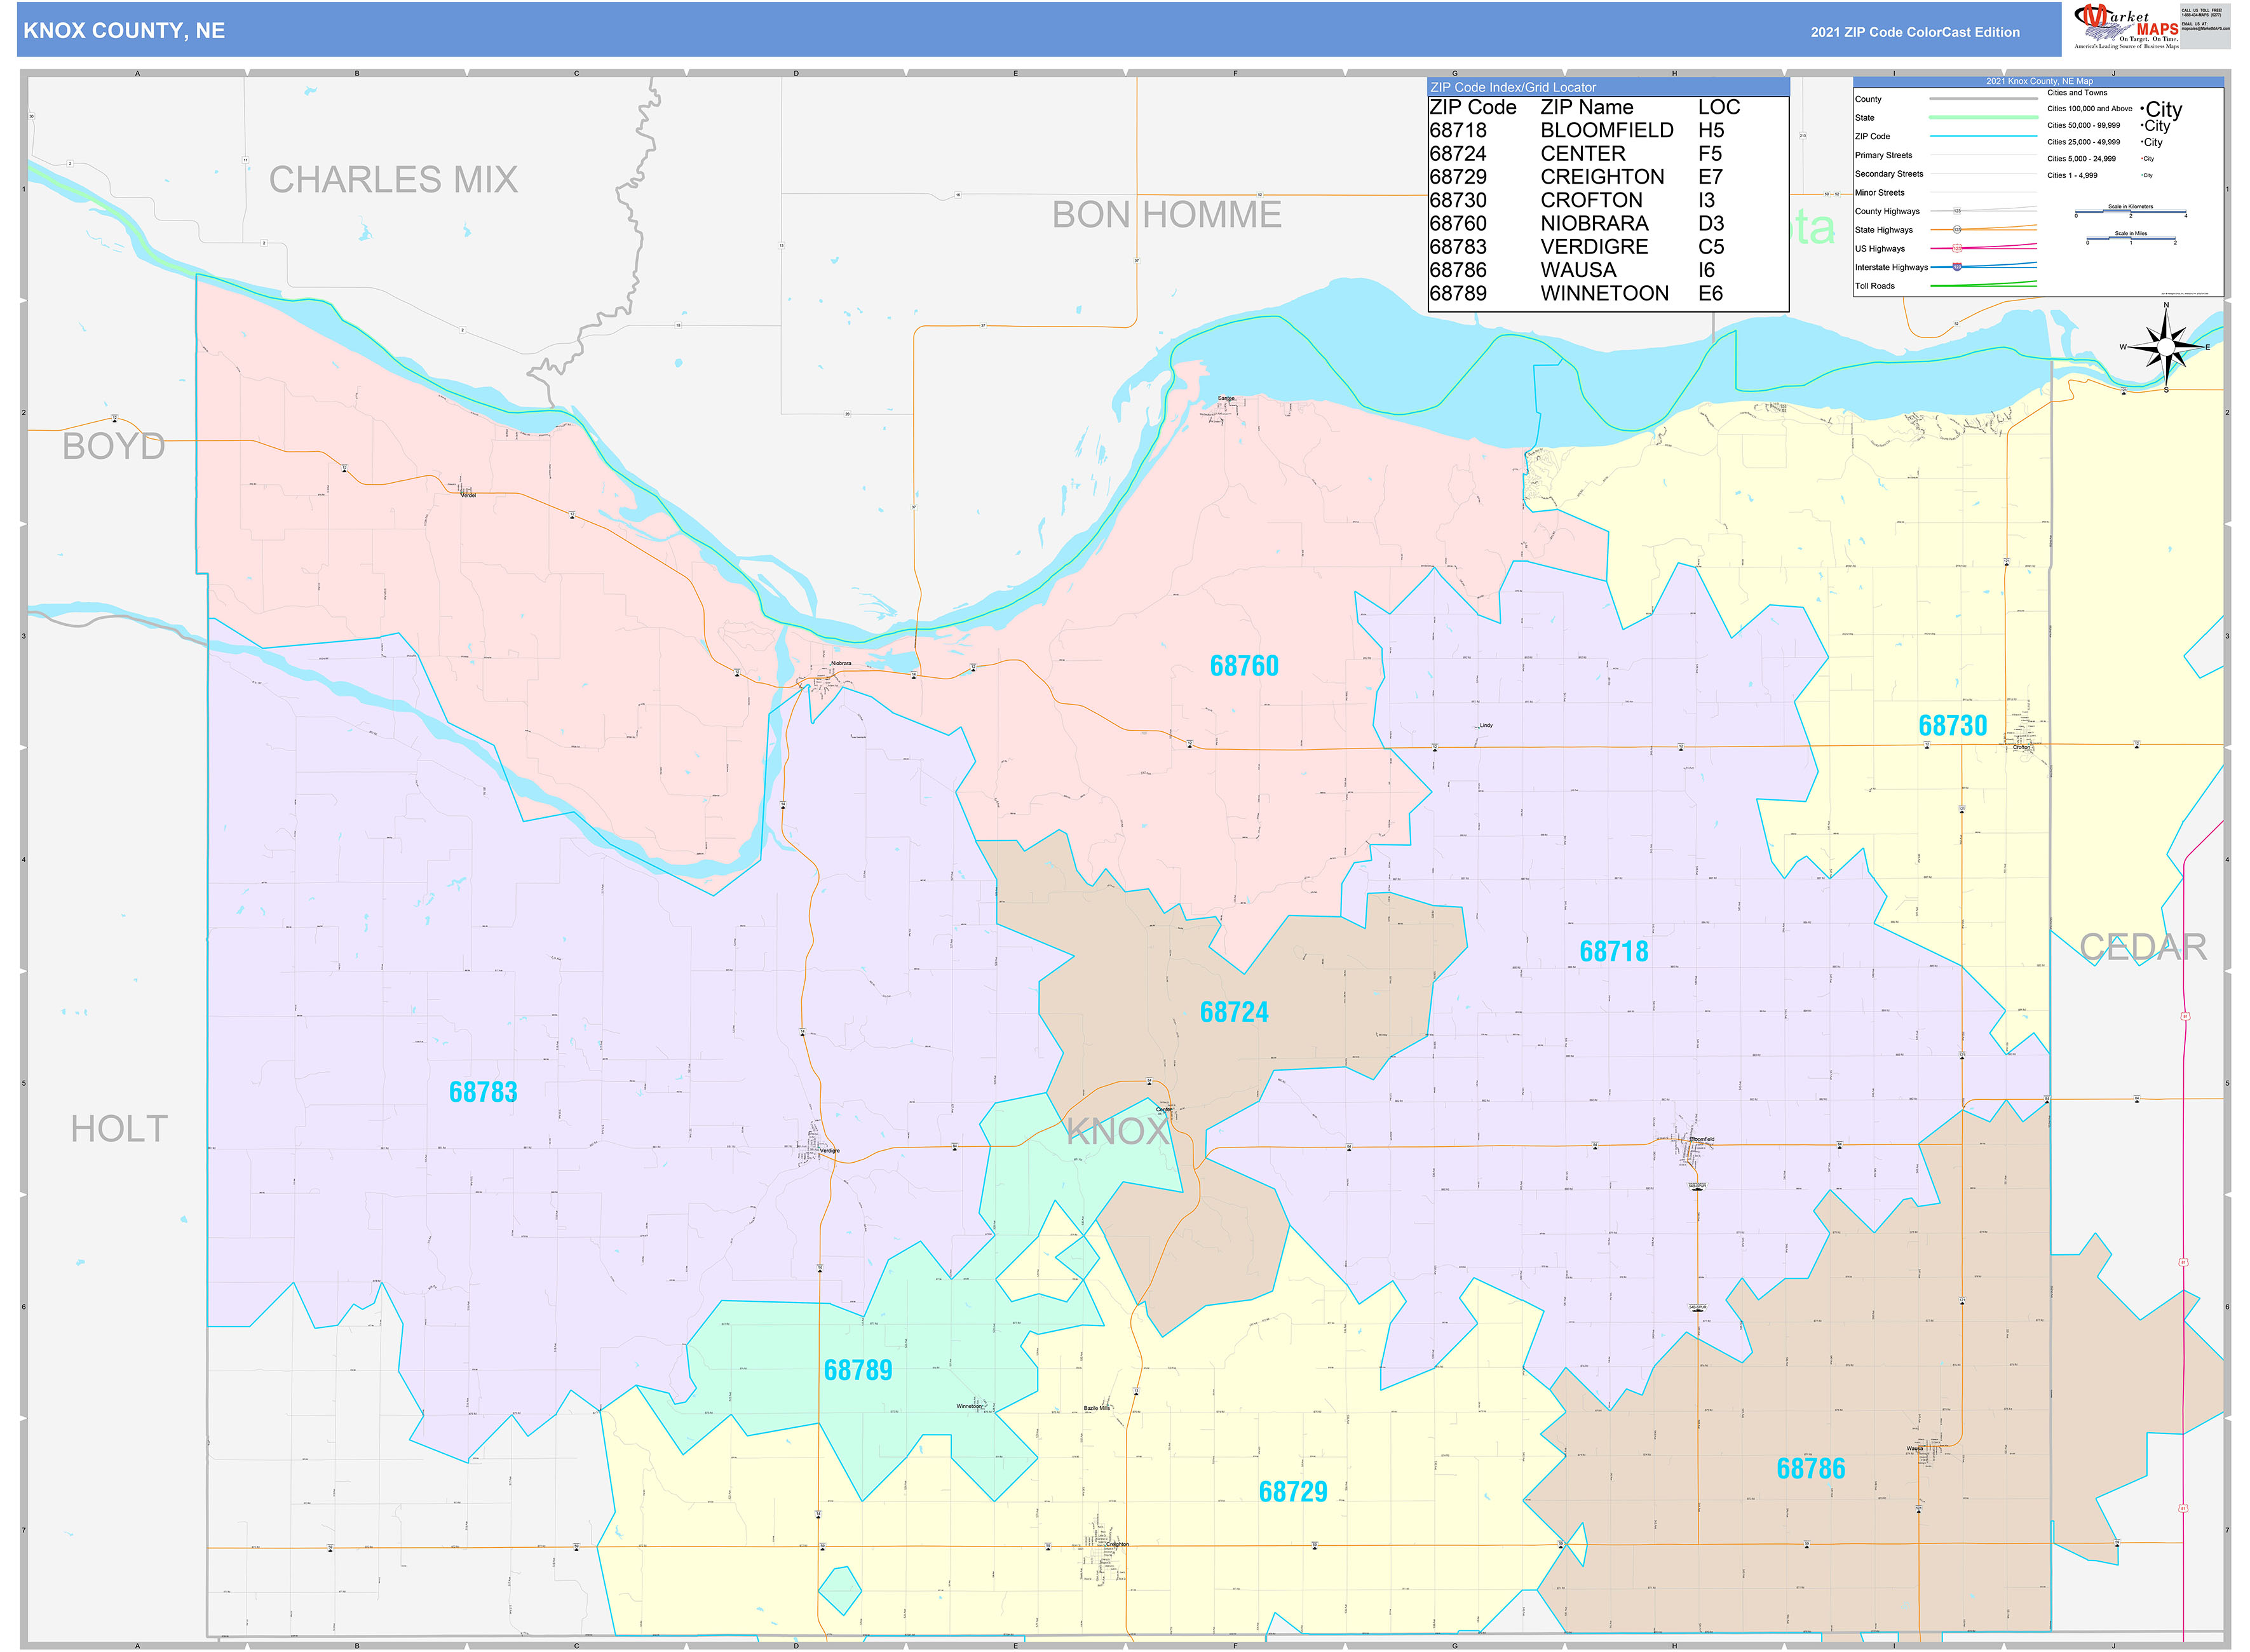This screenshot has height=1652, width=2250.
Task: Click the County Highways square marker in legend
Action: (x=1957, y=211)
